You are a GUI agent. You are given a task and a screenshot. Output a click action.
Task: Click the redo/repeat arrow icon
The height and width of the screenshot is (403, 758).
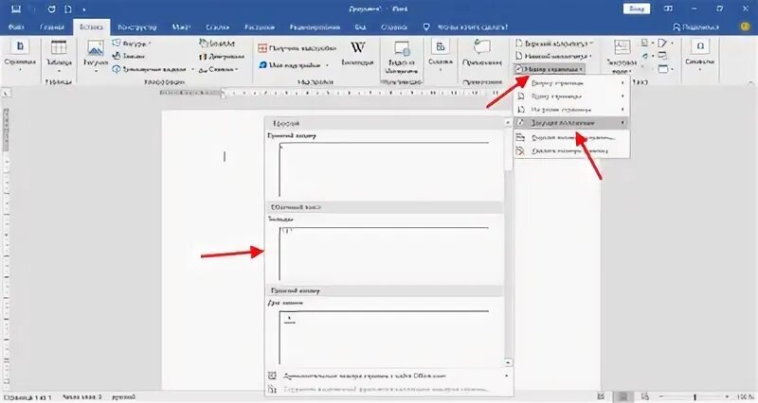52,9
